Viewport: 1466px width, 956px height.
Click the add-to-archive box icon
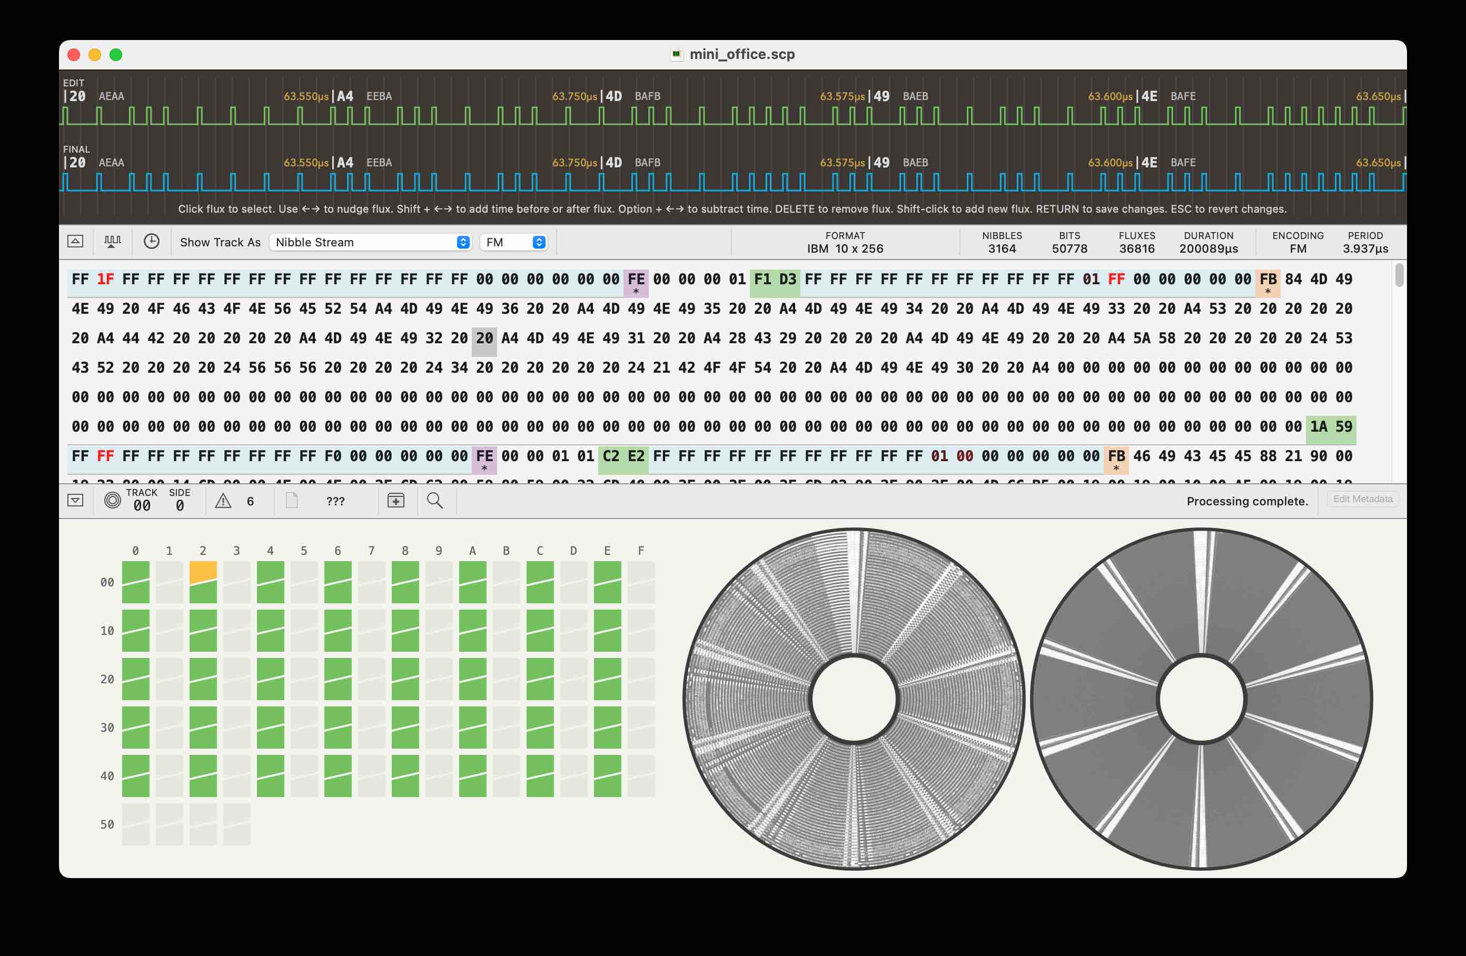[395, 500]
